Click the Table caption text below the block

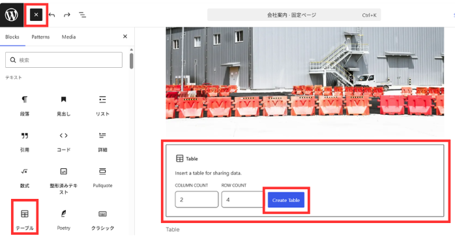173,230
